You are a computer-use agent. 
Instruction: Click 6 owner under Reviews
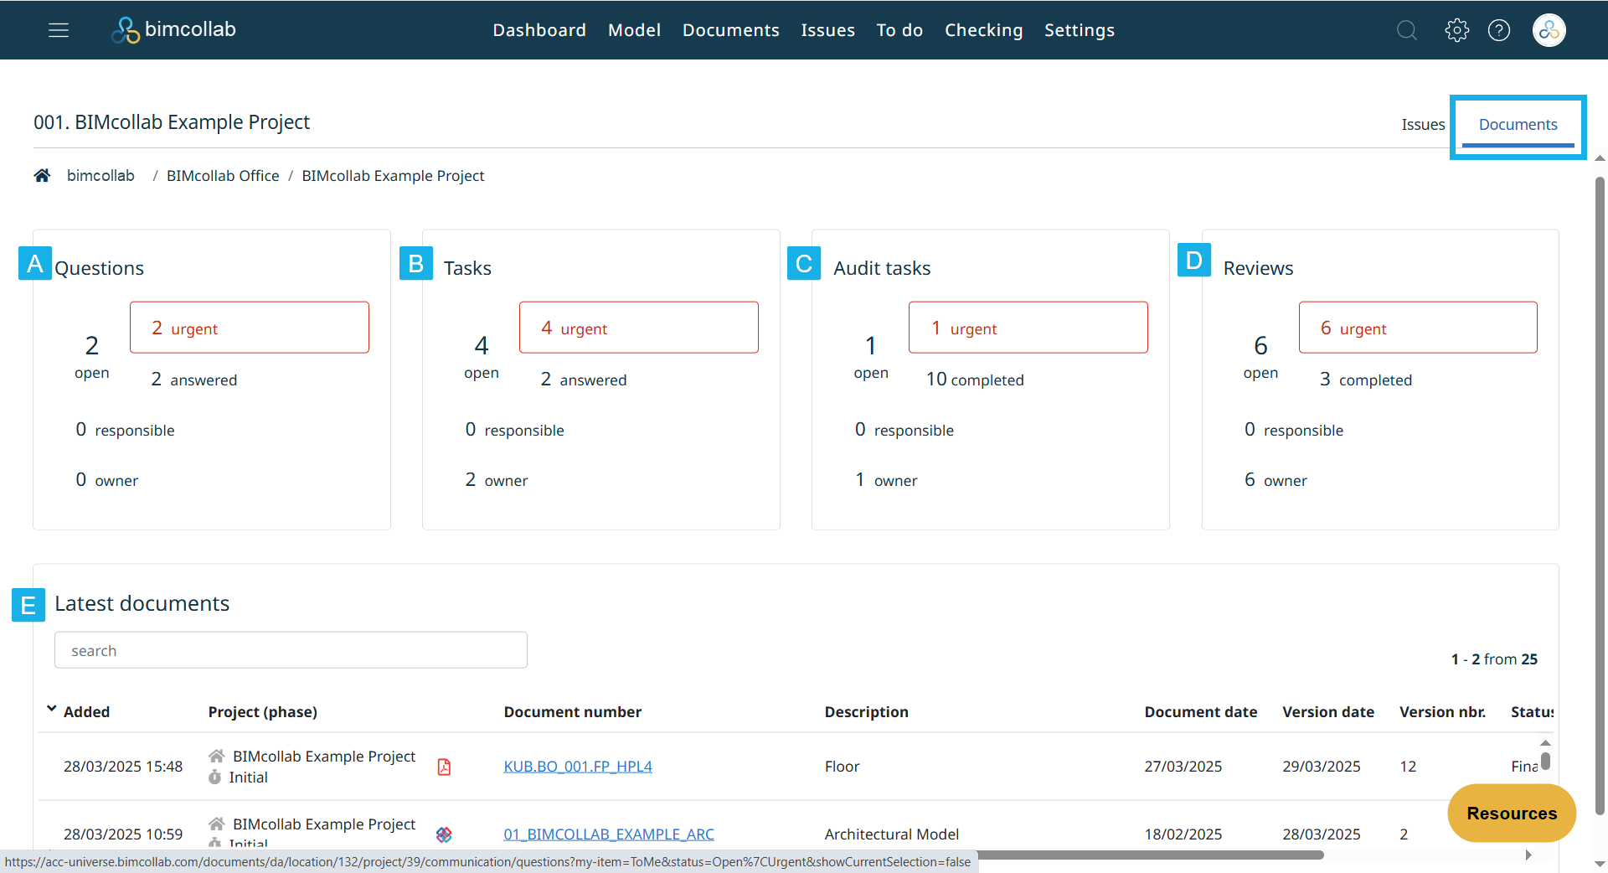coord(1276,480)
